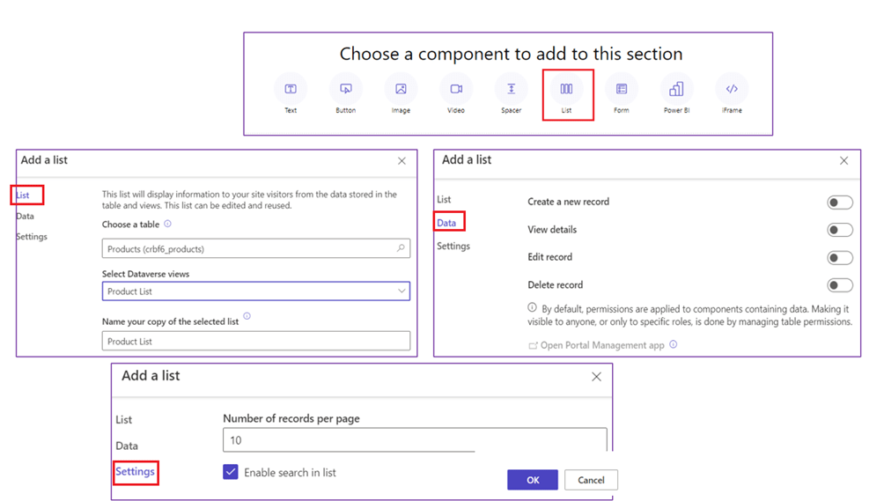Screen dimensions: 884x501
Task: Select the List component icon
Action: click(x=566, y=89)
